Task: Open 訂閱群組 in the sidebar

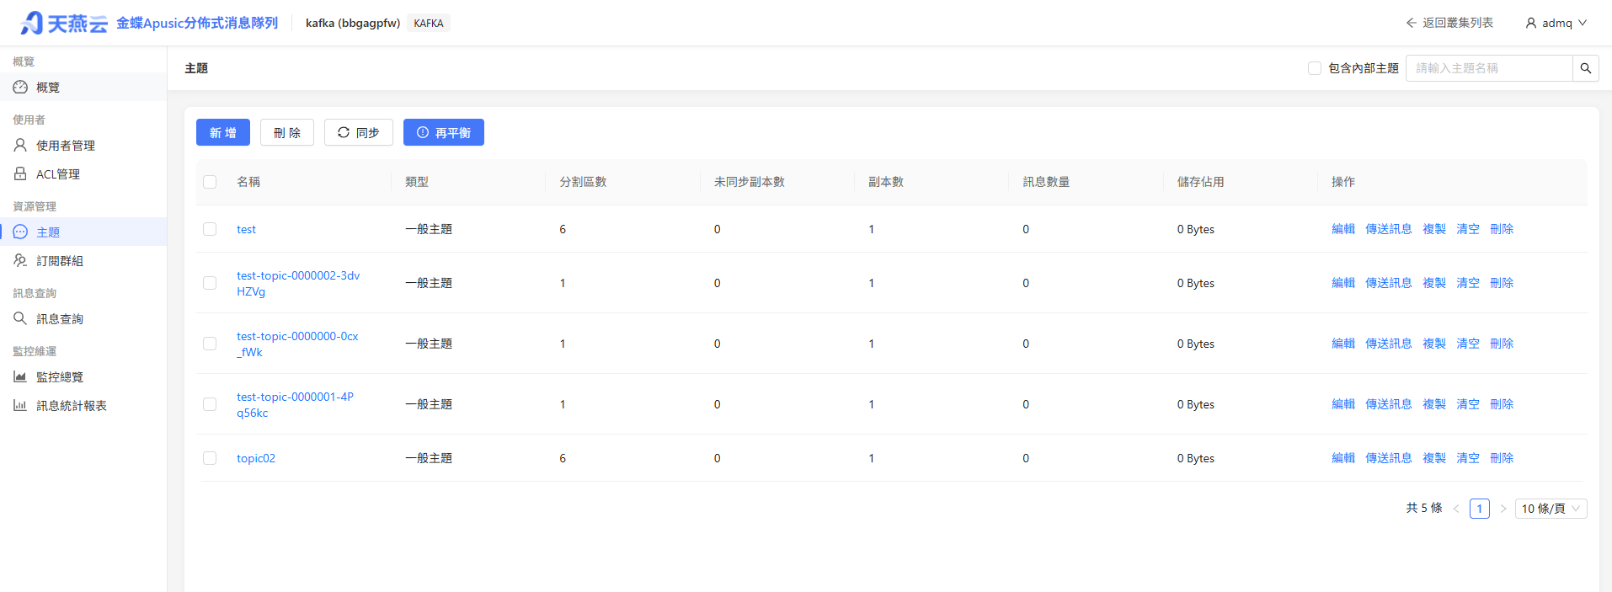Action: click(83, 261)
